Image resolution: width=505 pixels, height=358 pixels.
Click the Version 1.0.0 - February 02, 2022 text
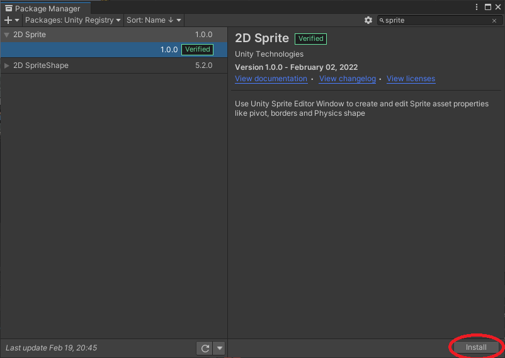coord(297,67)
